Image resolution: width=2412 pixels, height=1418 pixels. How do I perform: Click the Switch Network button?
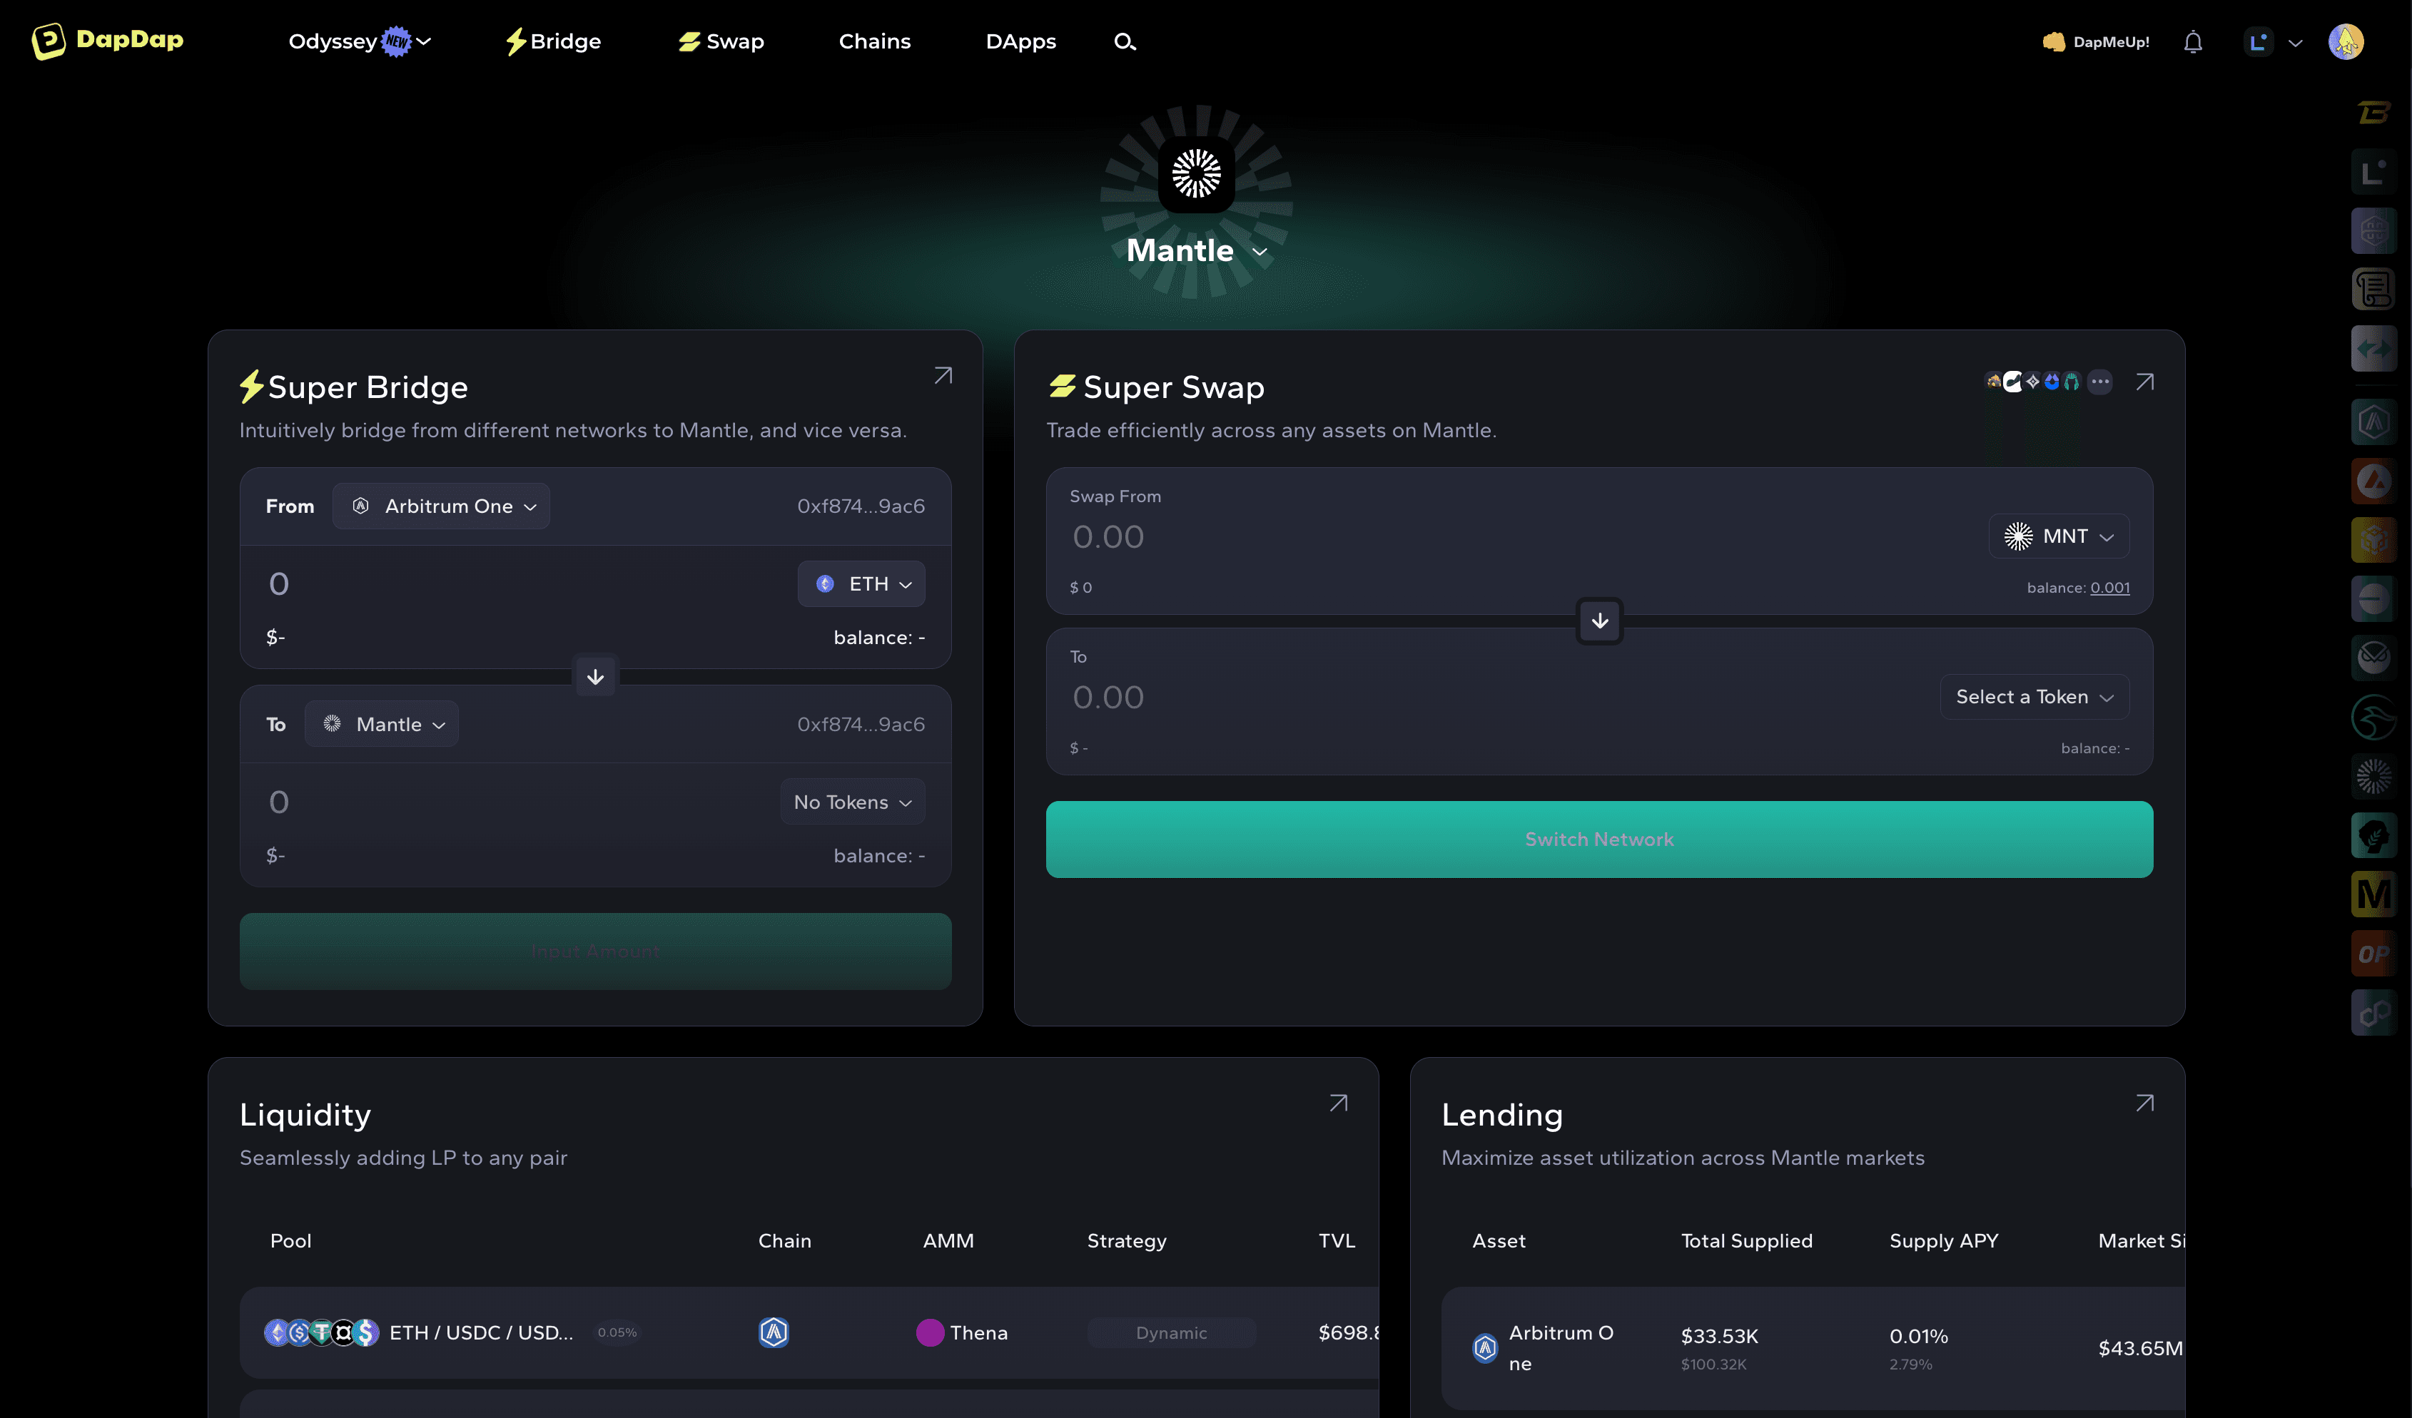pyautogui.click(x=1600, y=839)
